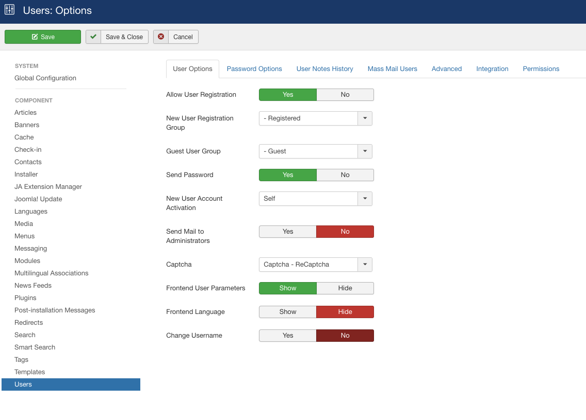Click the checkmark icon on Save & Close
Viewport: 586px width, 420px height.
[x=93, y=37]
